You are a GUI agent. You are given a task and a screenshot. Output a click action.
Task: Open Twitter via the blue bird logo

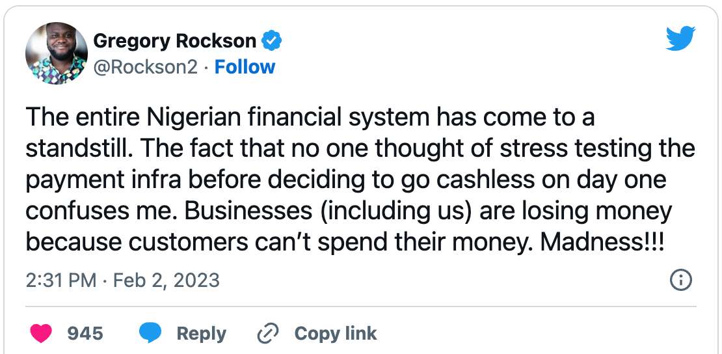click(680, 38)
